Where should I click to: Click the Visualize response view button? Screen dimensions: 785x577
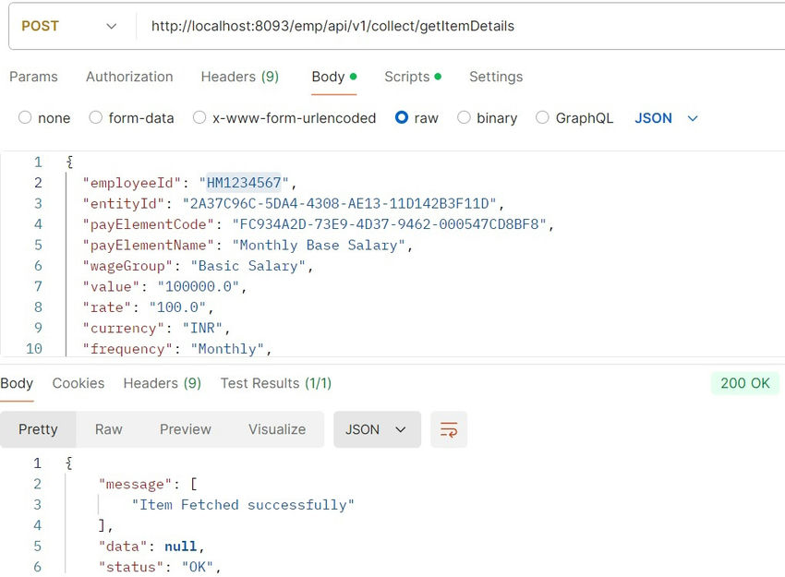click(277, 429)
